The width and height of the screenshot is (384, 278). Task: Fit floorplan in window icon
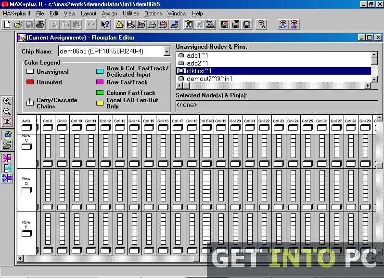coord(7,122)
